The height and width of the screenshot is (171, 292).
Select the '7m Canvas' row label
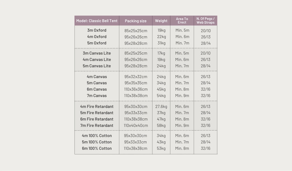[97, 96]
